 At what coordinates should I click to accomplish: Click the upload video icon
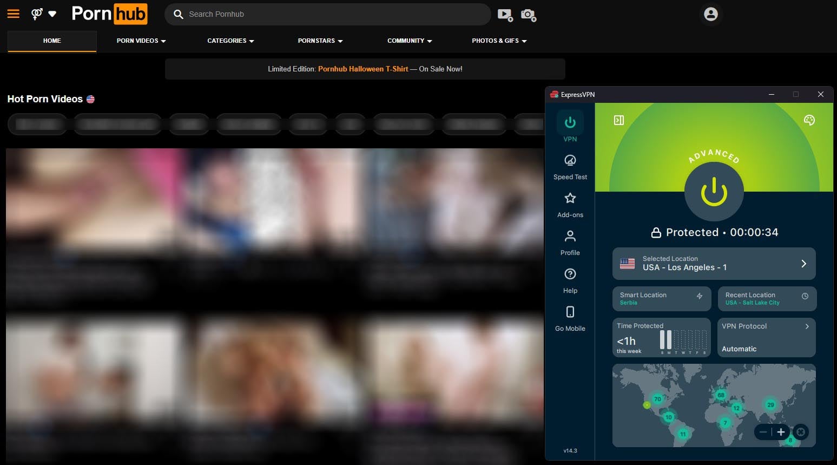pos(505,15)
